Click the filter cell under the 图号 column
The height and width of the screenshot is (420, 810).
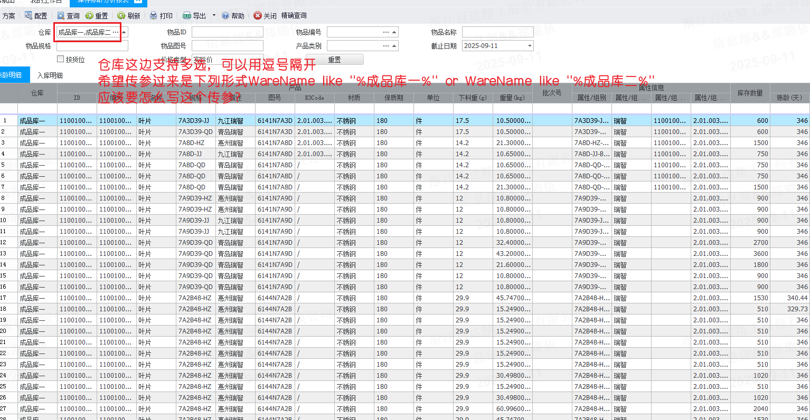[x=275, y=109]
